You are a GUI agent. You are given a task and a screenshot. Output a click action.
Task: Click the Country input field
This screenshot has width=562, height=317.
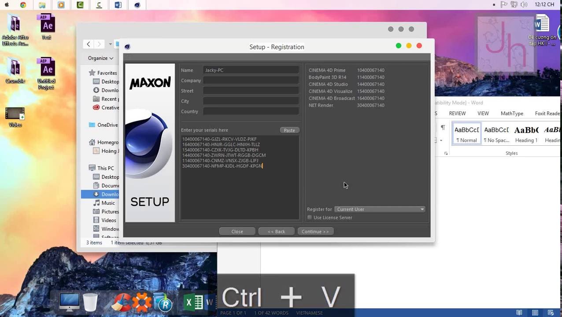(251, 111)
